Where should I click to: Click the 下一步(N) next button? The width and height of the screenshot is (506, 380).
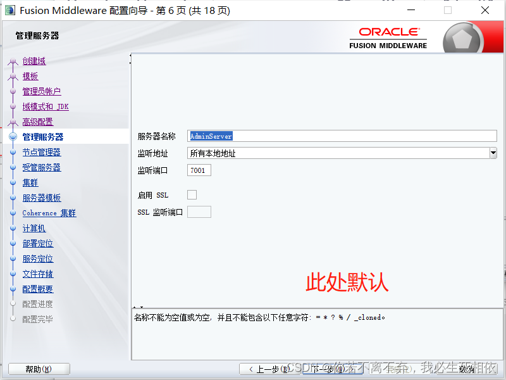click(x=333, y=369)
